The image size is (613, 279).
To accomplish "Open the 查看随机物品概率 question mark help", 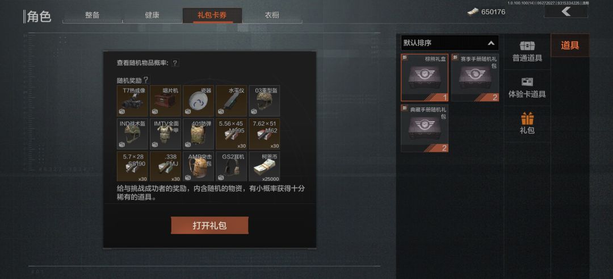I will coord(175,63).
